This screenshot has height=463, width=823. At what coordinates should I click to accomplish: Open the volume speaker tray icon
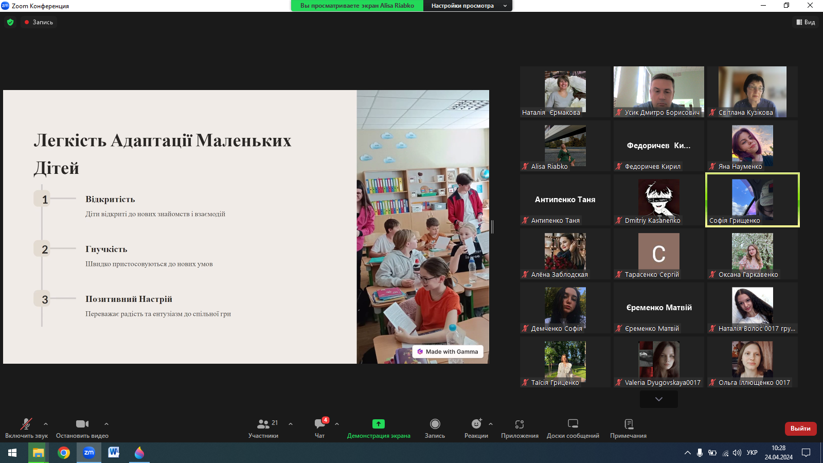(x=737, y=453)
